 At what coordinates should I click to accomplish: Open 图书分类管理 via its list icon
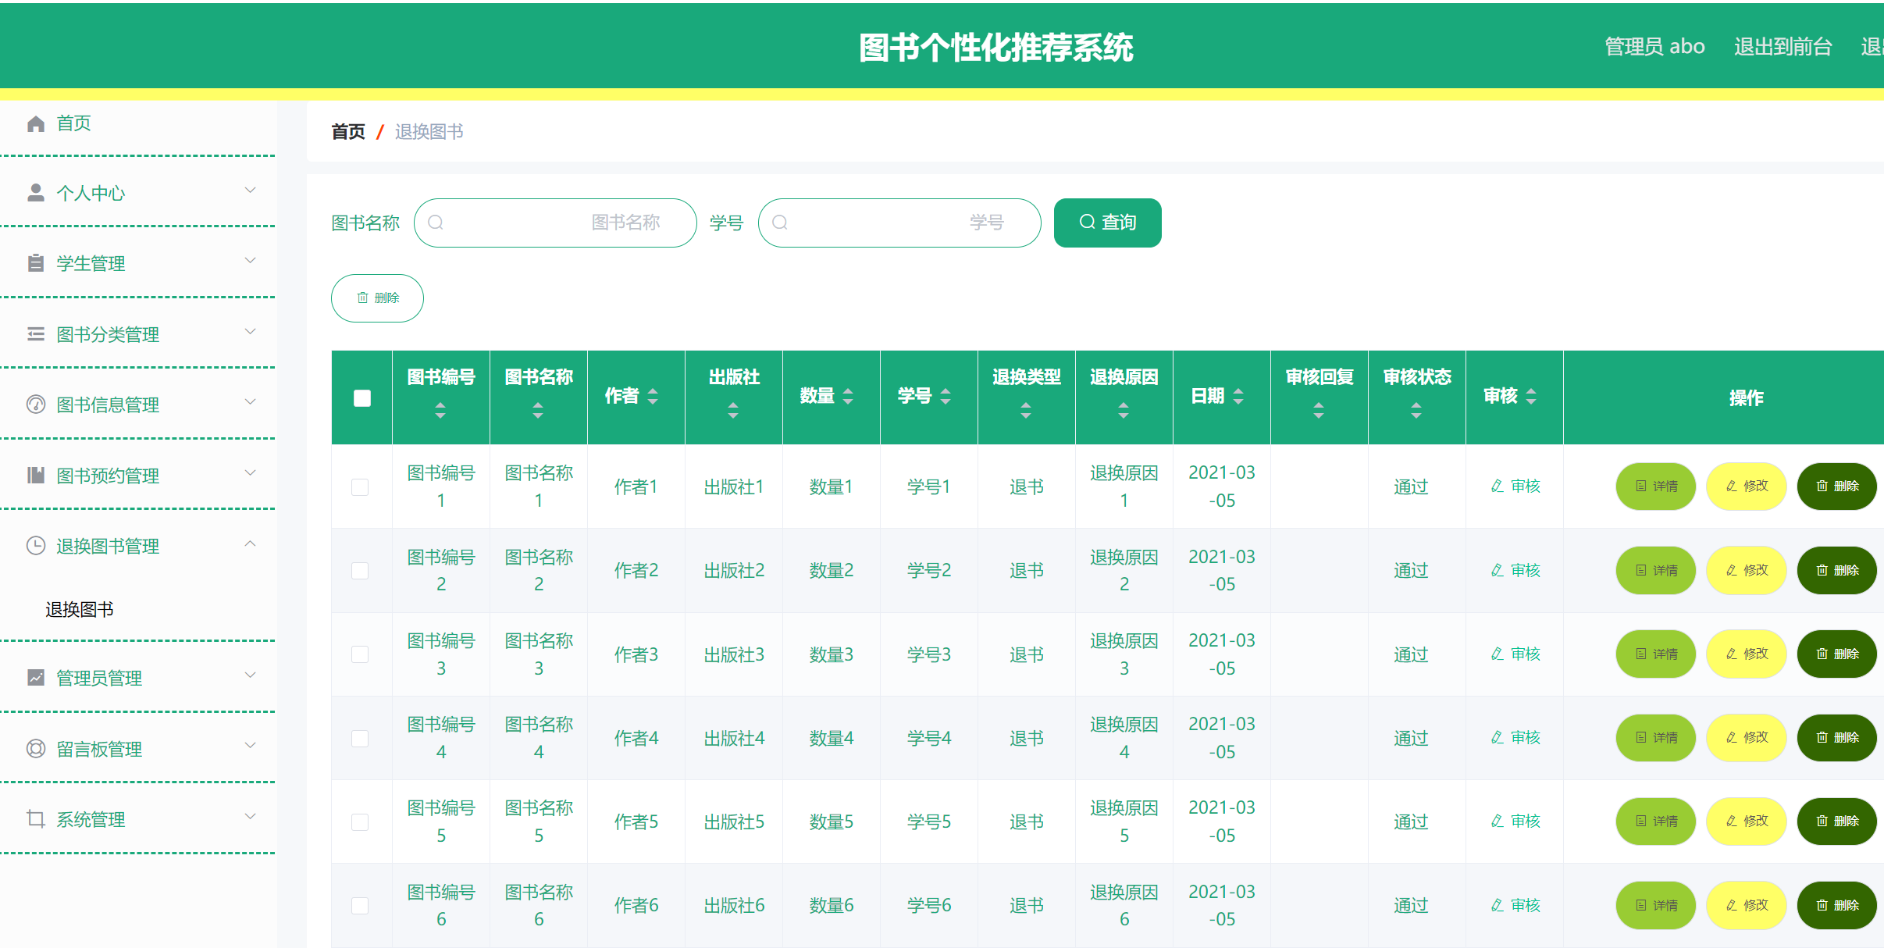click(x=36, y=333)
